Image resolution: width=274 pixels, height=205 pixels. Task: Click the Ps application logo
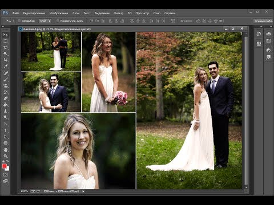point(5,13)
